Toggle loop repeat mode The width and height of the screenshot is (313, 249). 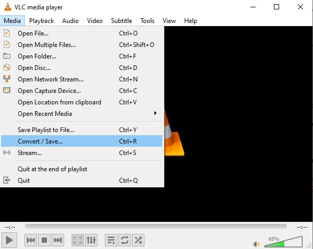pos(125,240)
